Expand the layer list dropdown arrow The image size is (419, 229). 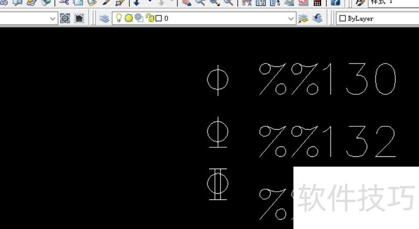click(291, 18)
